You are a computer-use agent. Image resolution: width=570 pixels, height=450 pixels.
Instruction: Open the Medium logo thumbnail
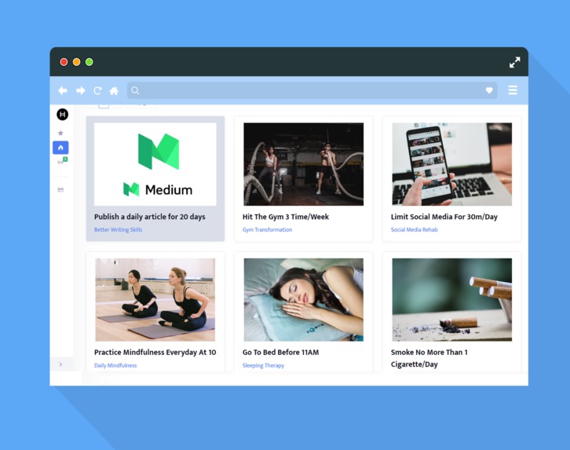tap(155, 164)
